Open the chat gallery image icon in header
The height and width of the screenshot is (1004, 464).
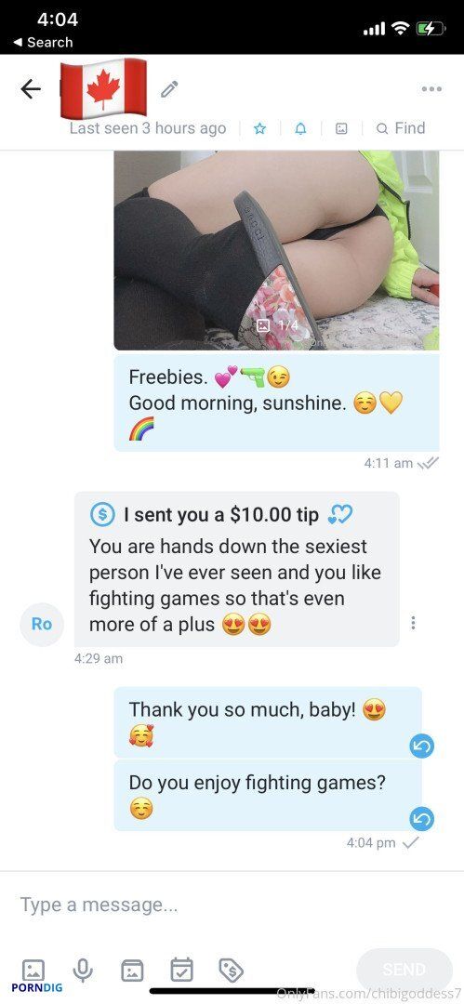[x=341, y=128]
